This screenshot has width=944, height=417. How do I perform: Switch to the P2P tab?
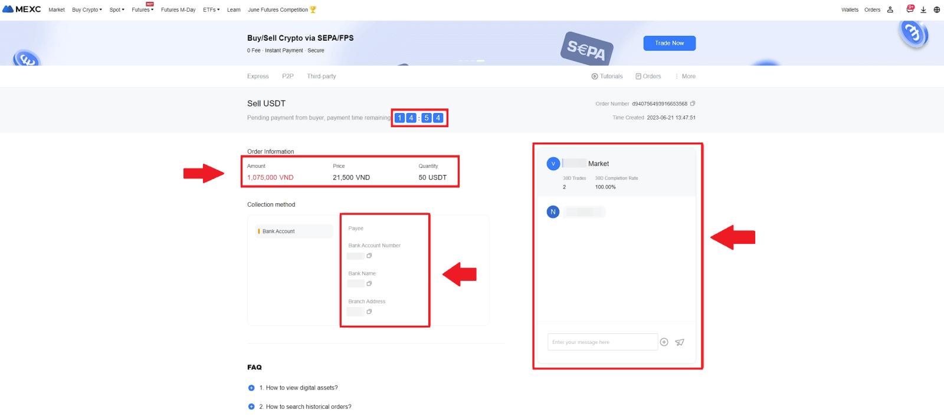pyautogui.click(x=288, y=77)
